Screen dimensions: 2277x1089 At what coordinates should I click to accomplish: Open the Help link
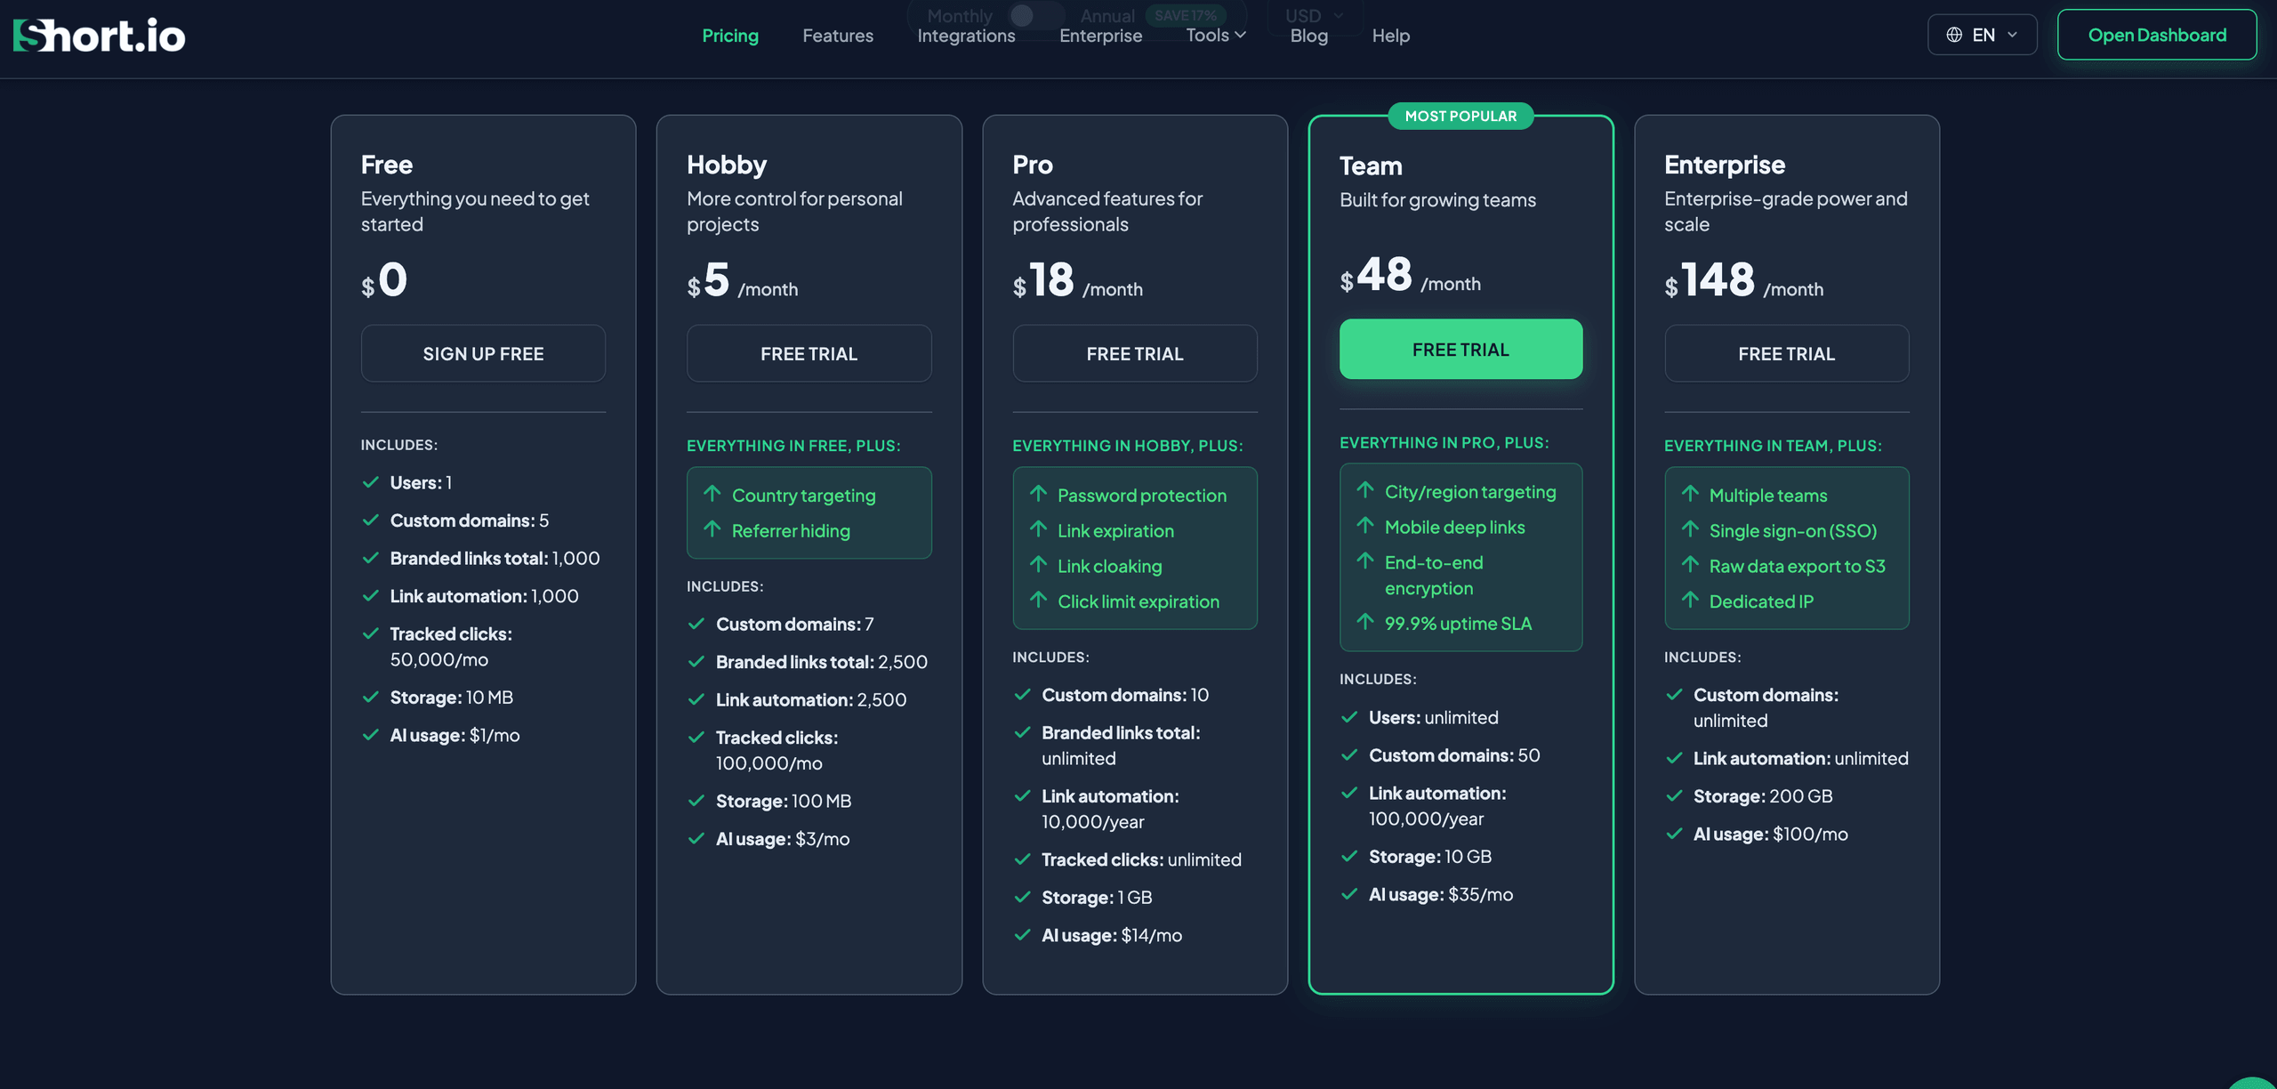coord(1390,36)
